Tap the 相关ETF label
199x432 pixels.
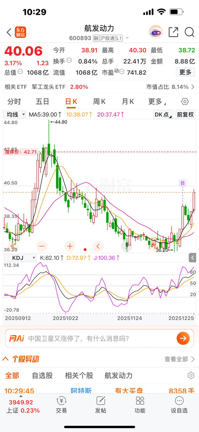click(16, 87)
